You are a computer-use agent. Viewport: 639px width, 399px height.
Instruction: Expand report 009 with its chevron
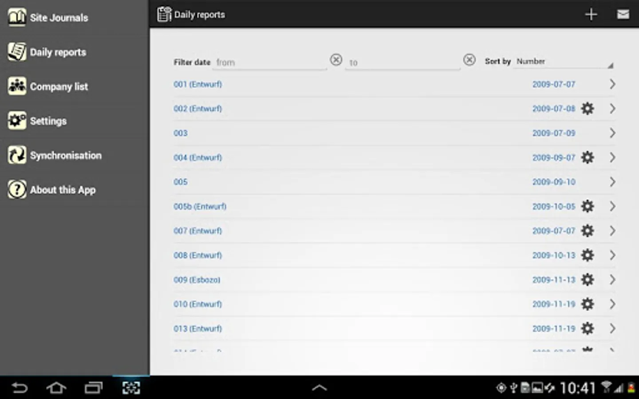[x=612, y=279]
